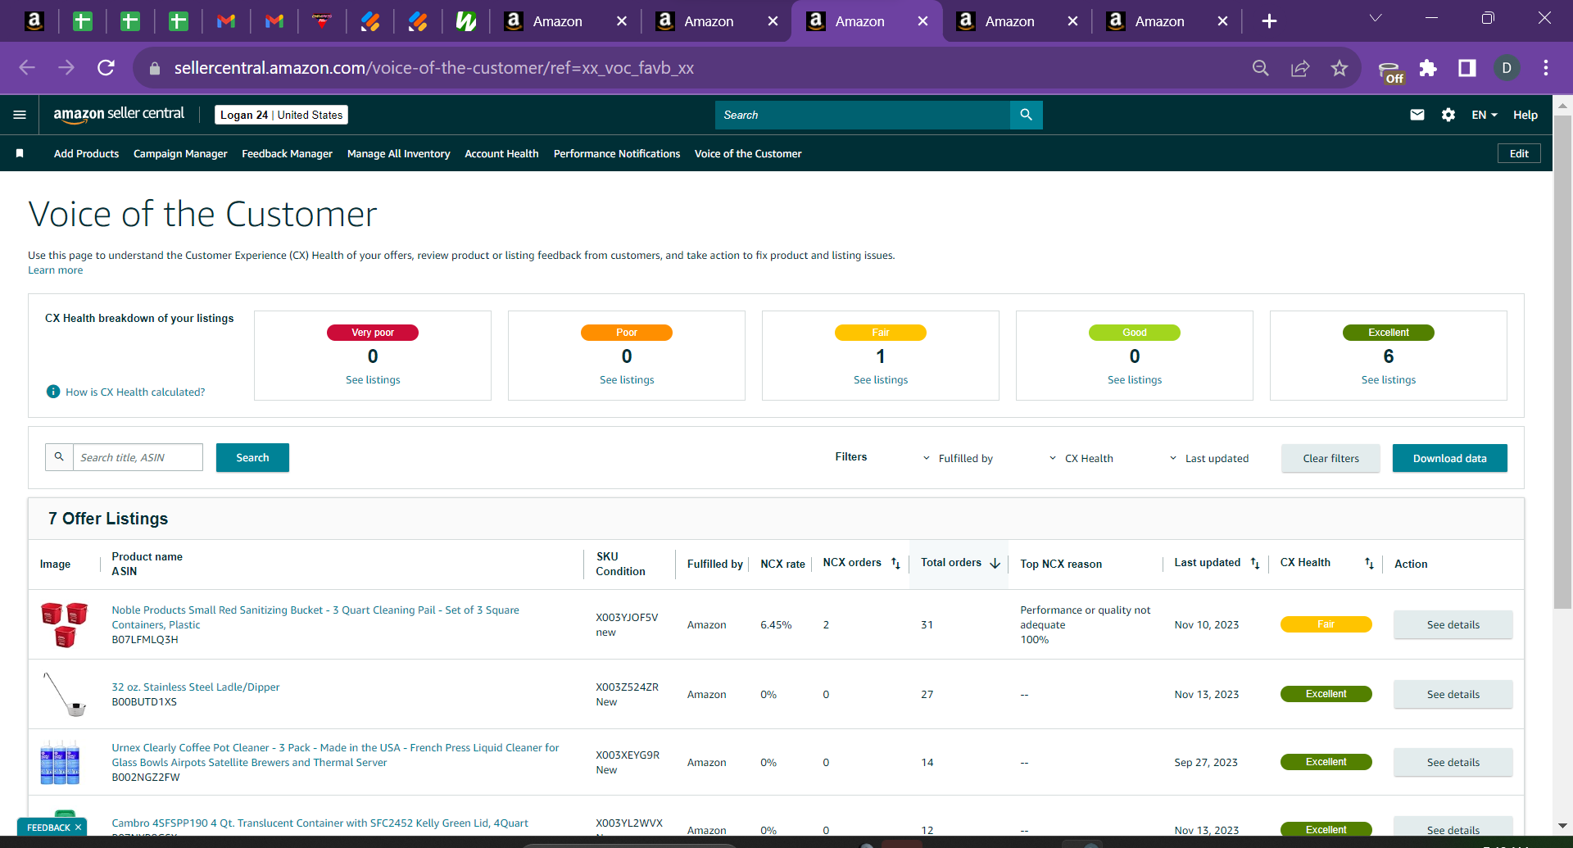Viewport: 1573px width, 848px height.
Task: See listings under Very poor
Action: (373, 379)
